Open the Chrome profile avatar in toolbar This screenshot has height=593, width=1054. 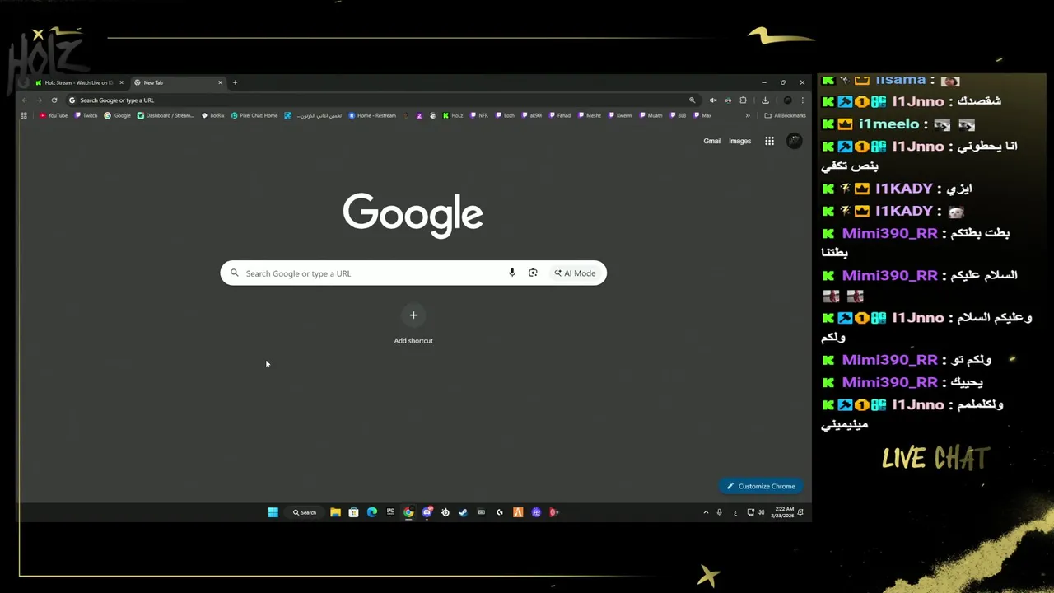tap(787, 100)
